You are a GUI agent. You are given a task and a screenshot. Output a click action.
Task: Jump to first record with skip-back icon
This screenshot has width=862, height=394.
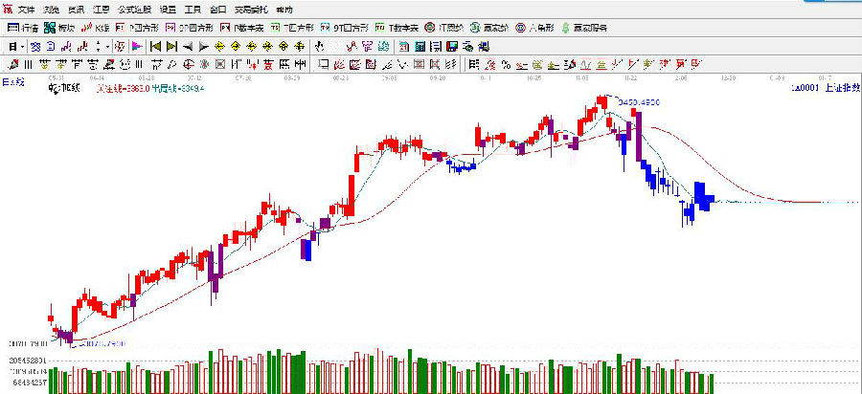click(x=153, y=46)
